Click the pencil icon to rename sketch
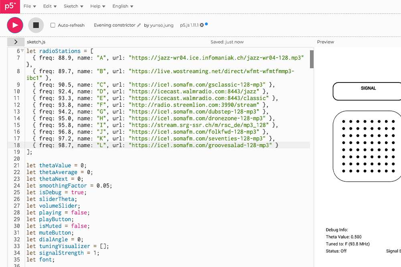The image size is (401, 267). (139, 25)
